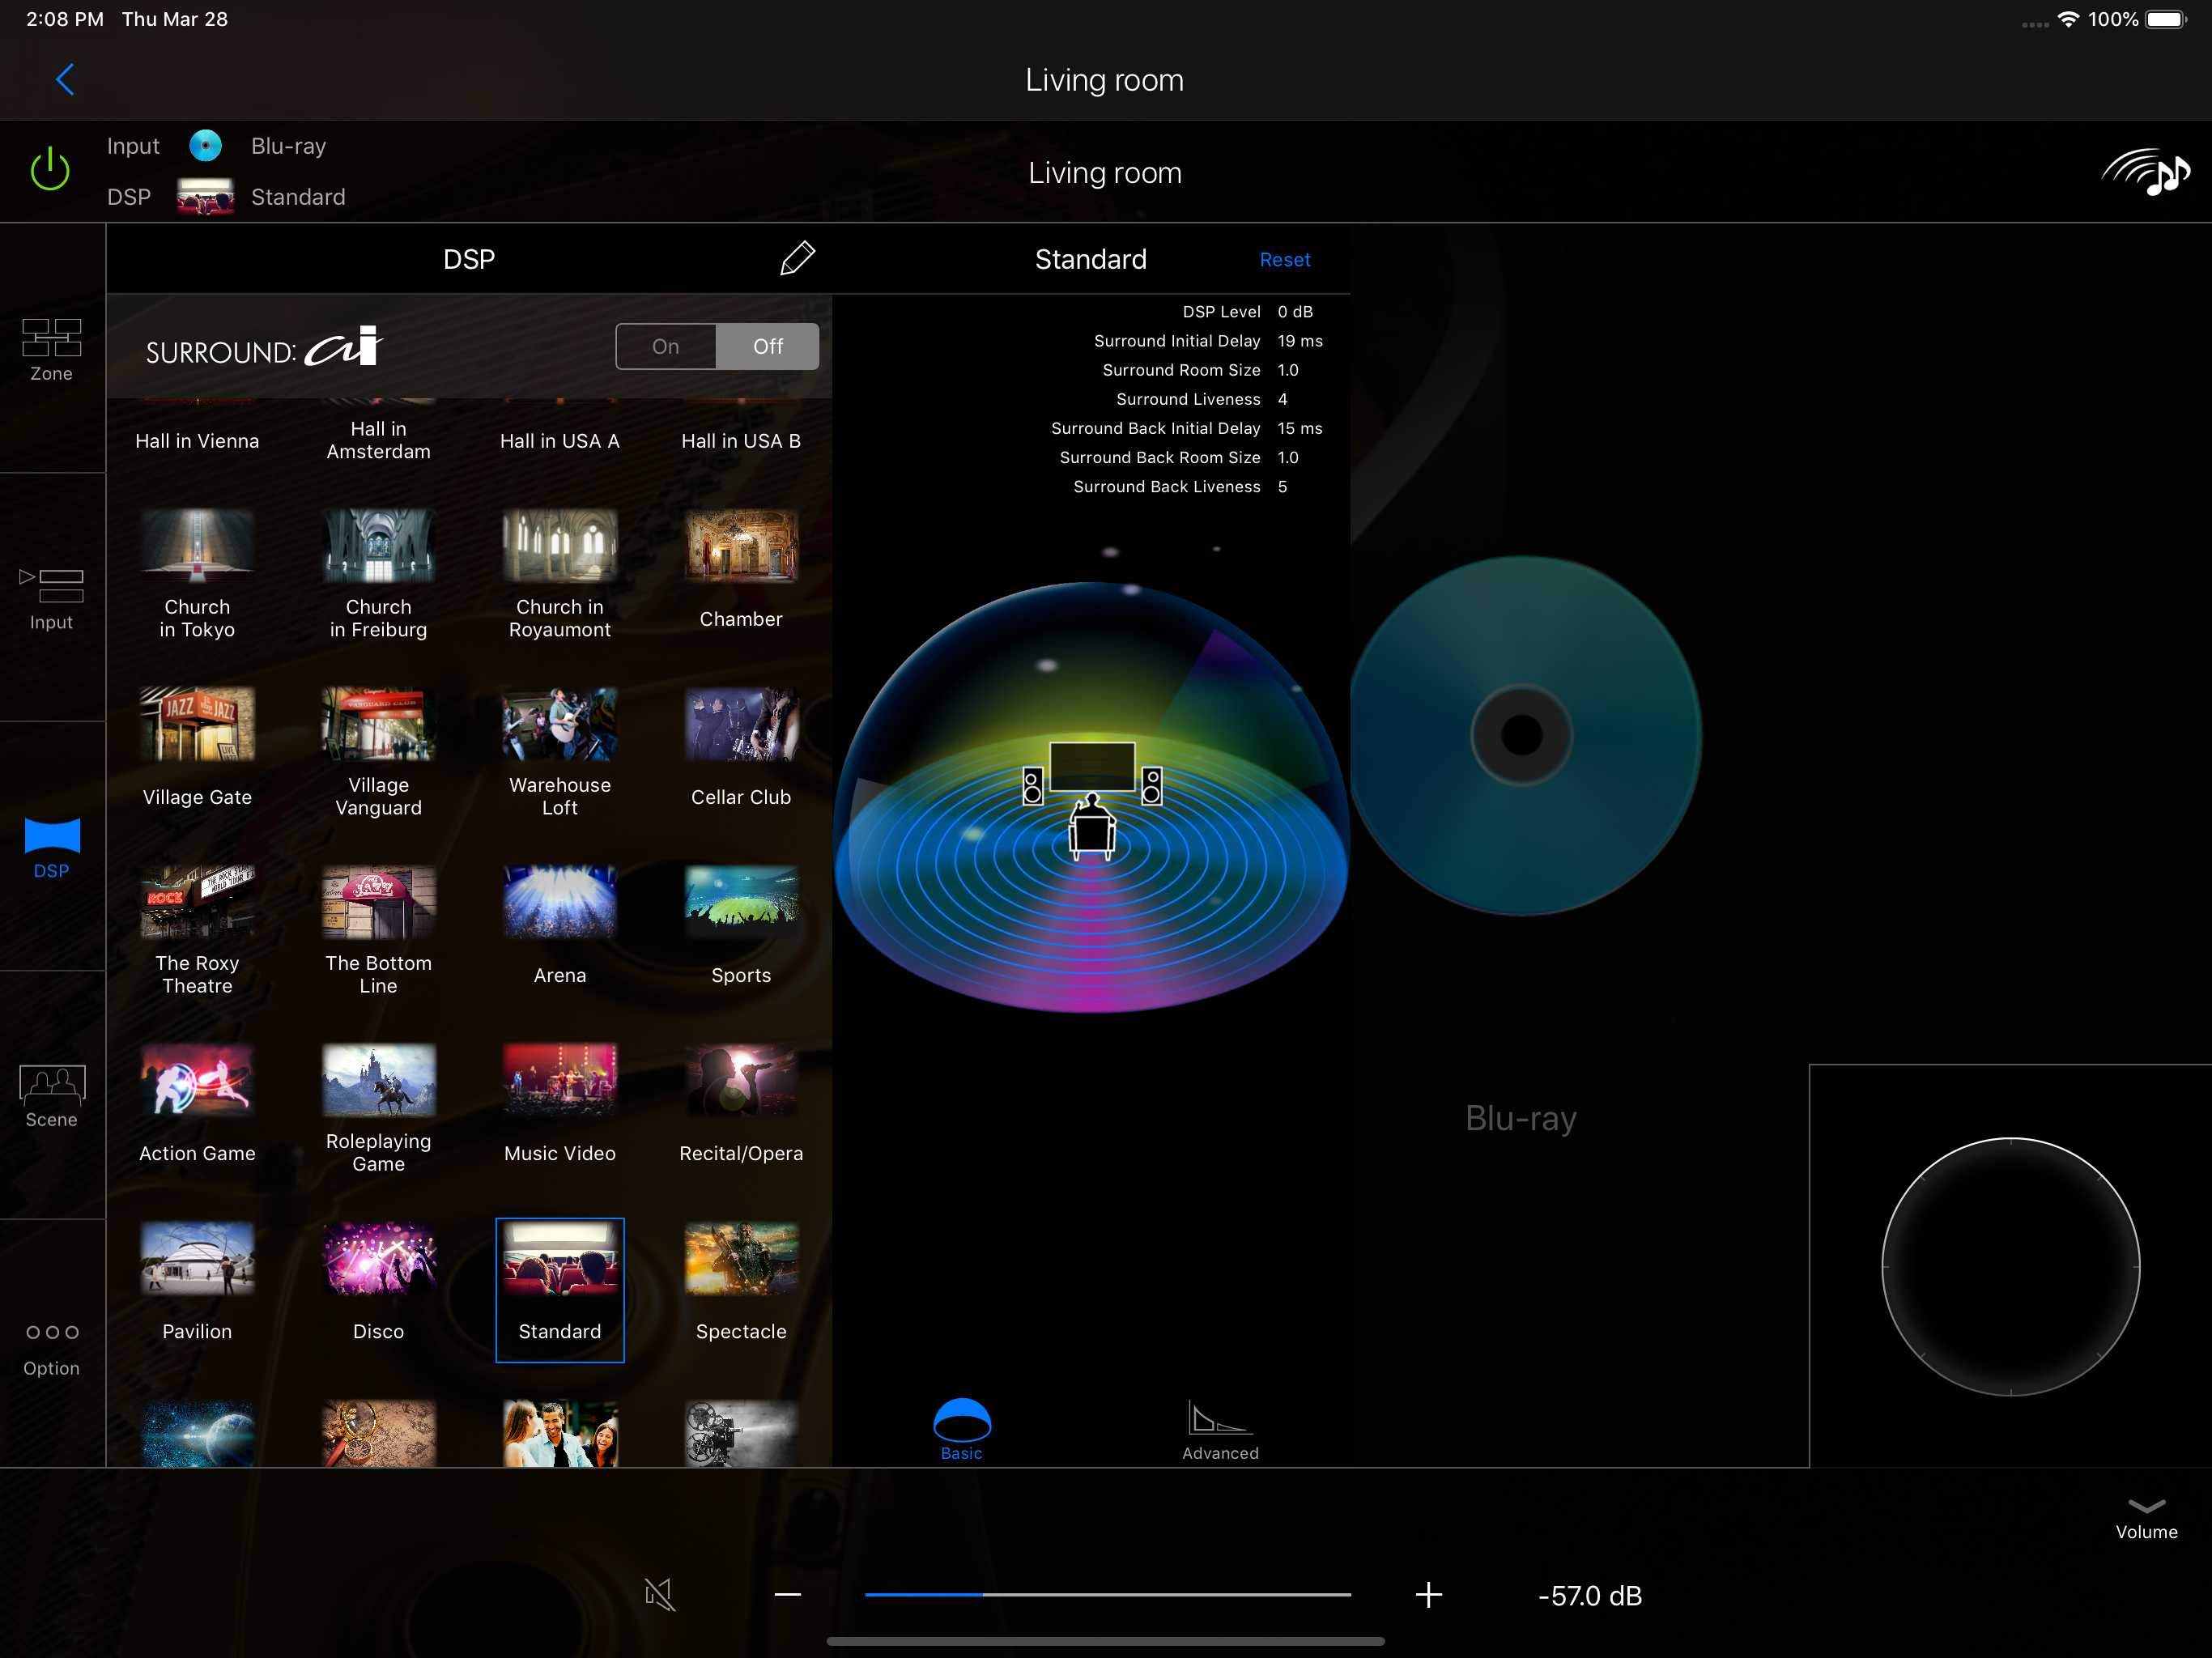Turn Surround AI On

click(666, 346)
